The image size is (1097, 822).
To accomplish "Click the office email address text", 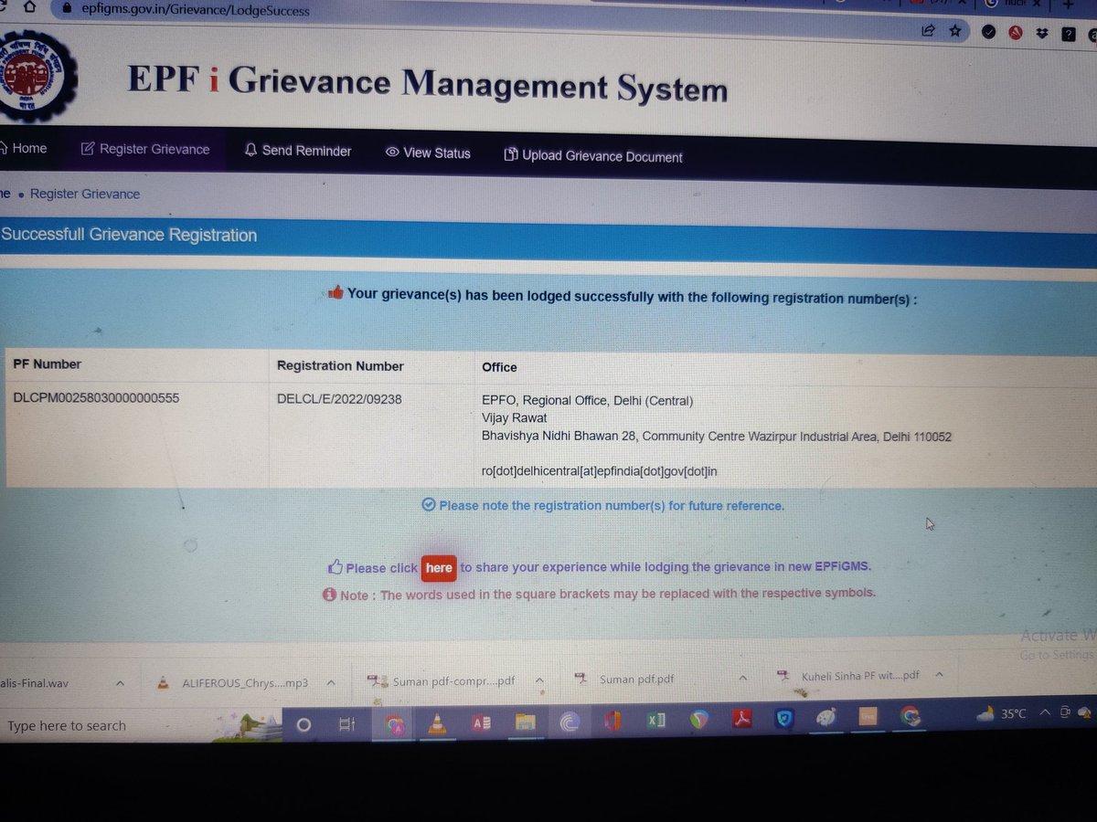I will (x=600, y=471).
